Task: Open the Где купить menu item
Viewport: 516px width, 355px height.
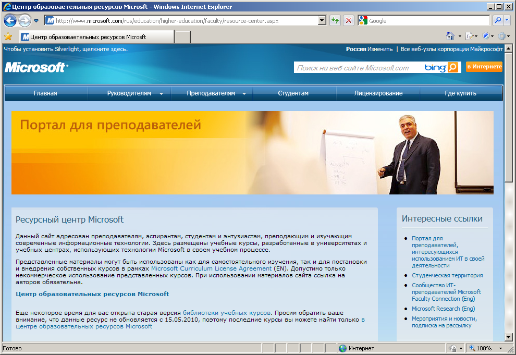Action: click(460, 93)
